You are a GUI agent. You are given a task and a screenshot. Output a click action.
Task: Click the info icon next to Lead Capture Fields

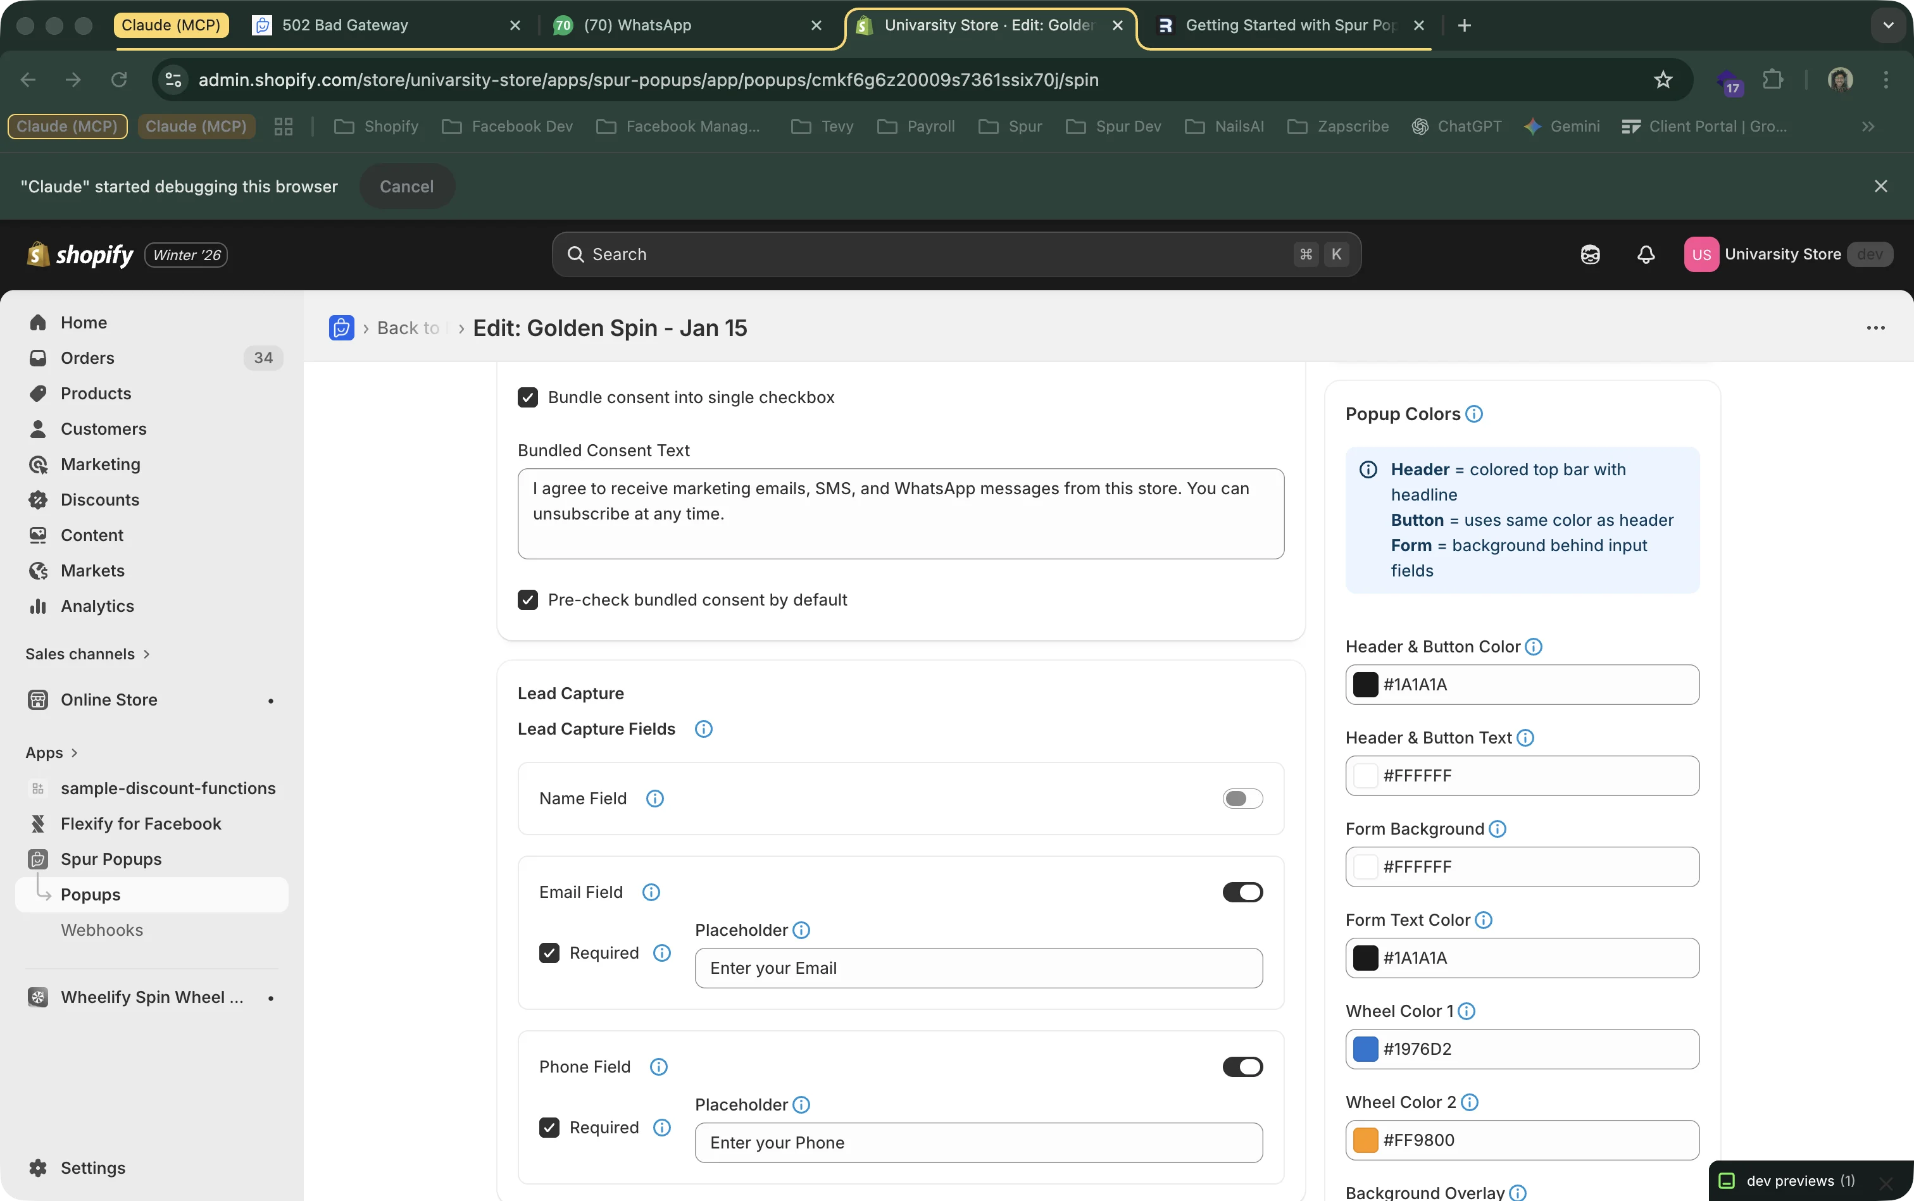[x=703, y=728]
